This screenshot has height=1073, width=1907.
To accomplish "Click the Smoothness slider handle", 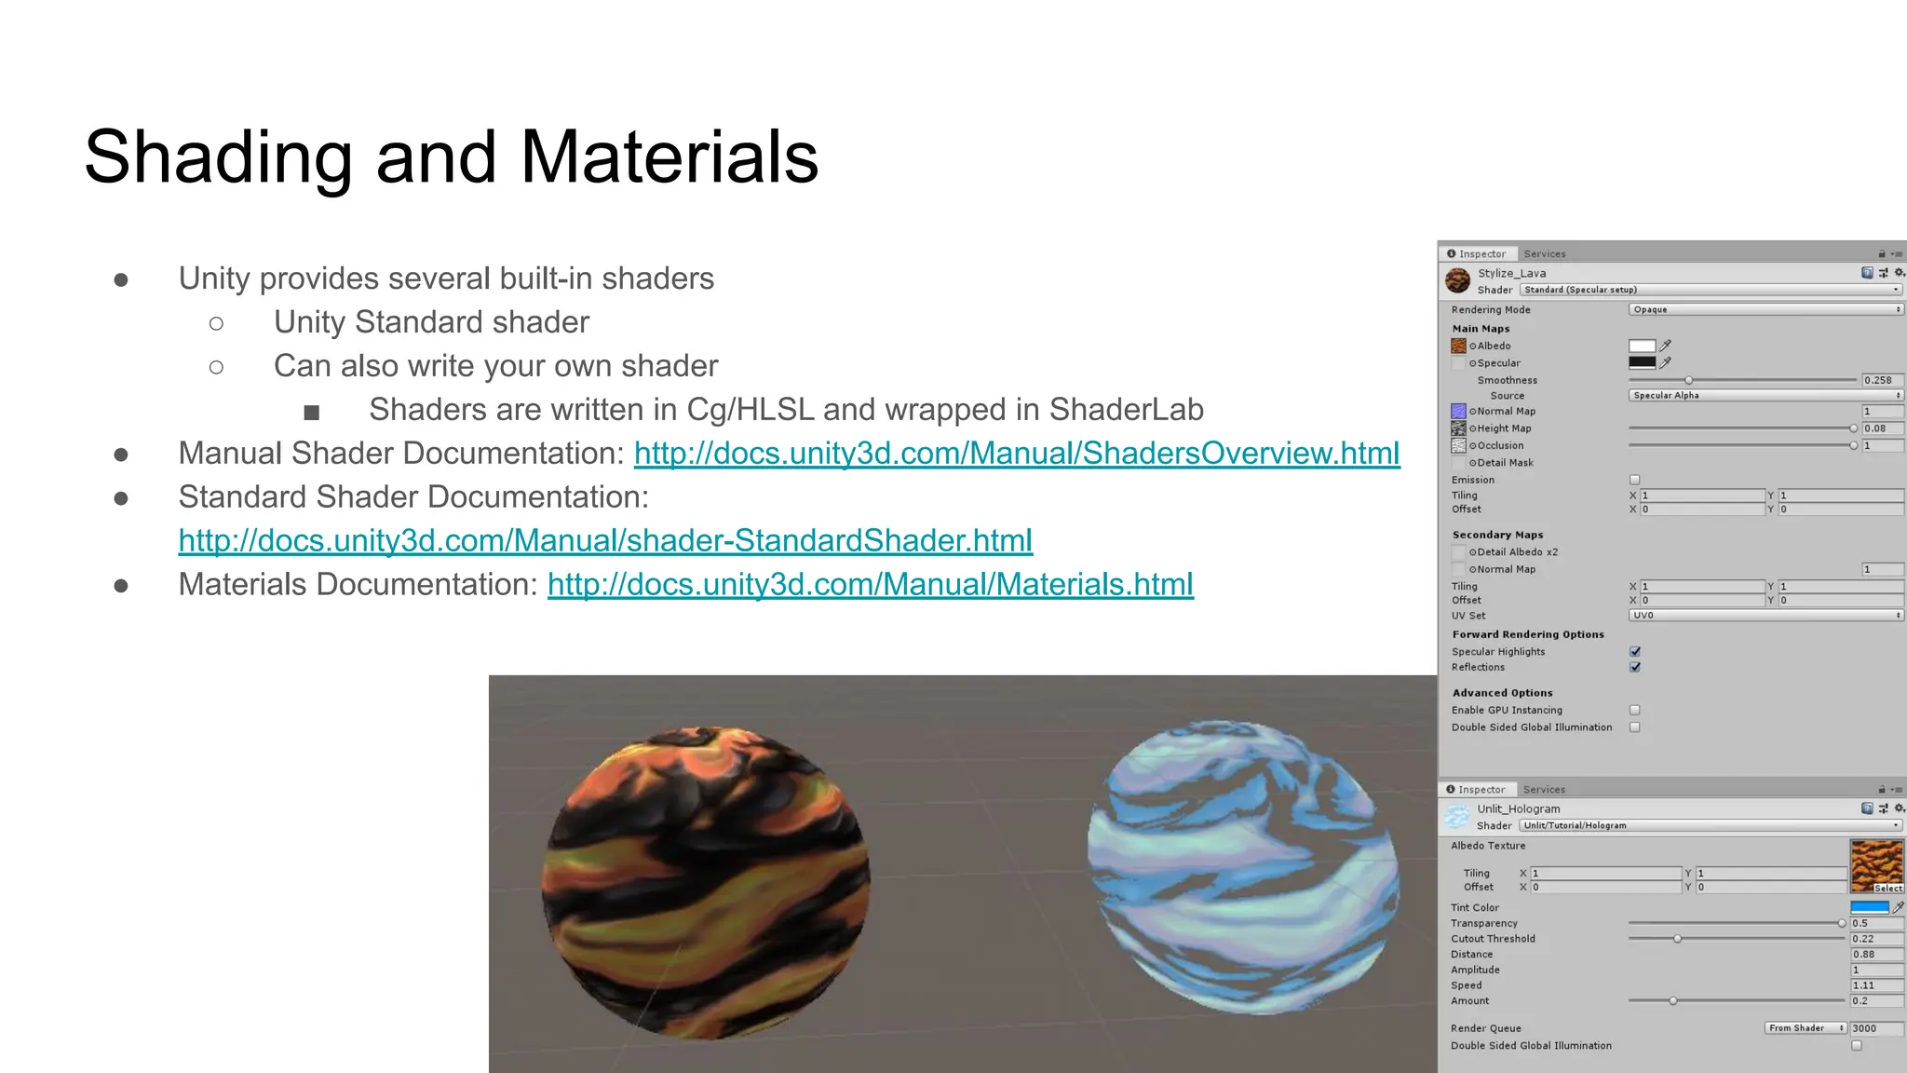I will tap(1688, 380).
